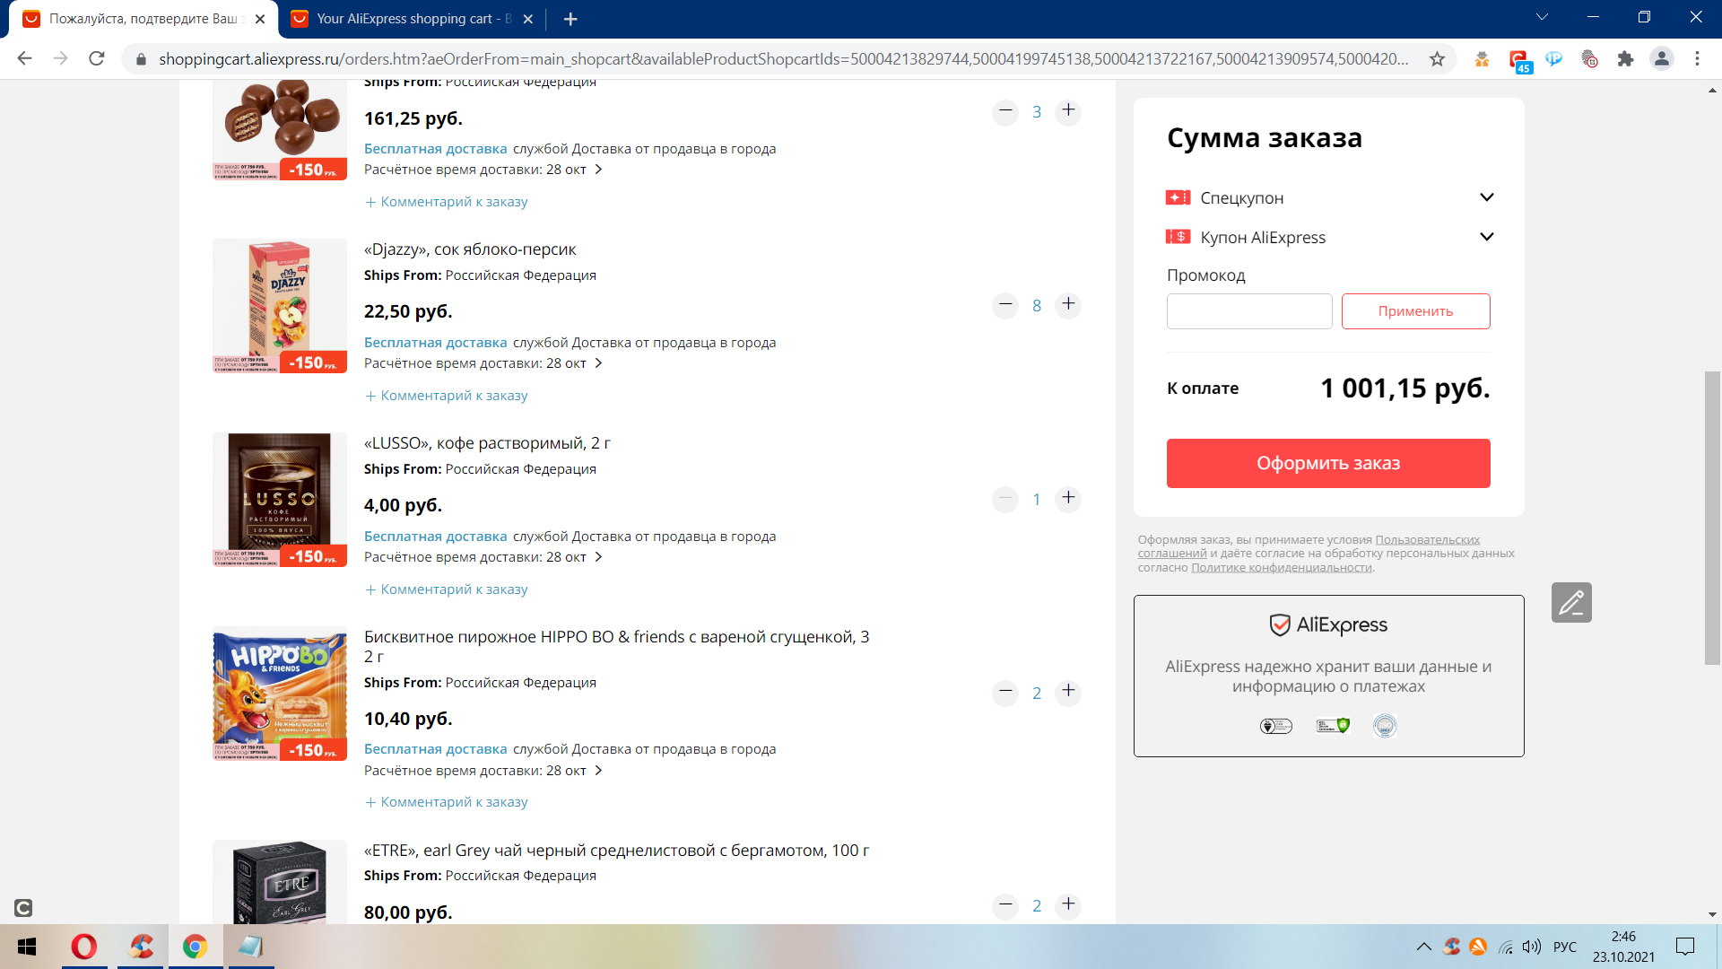
Task: Add order comment for HIPPO BO pastry
Action: tap(447, 802)
